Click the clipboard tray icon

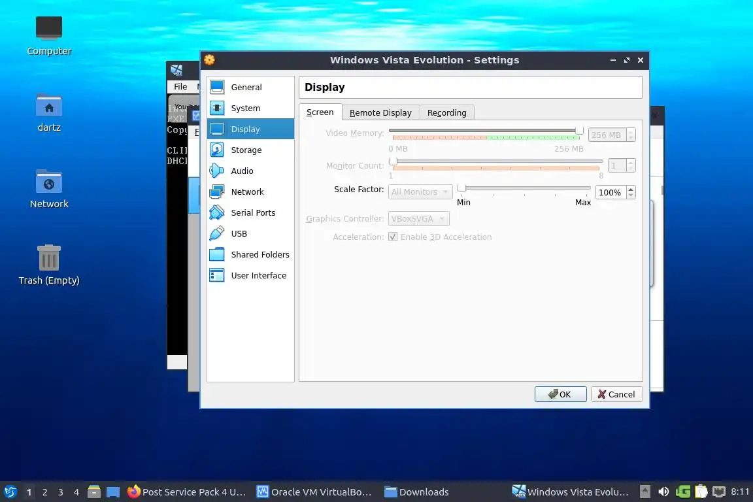701,492
